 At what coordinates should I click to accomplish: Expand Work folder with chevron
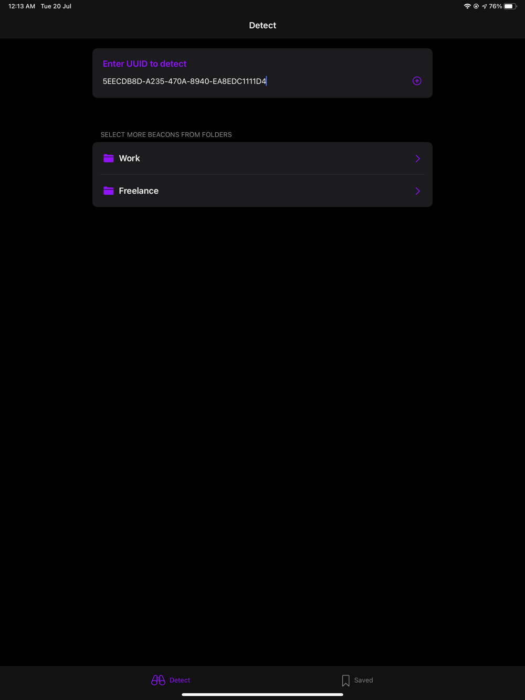pyautogui.click(x=418, y=158)
